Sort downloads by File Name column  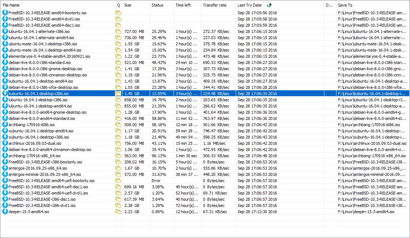pos(57,5)
